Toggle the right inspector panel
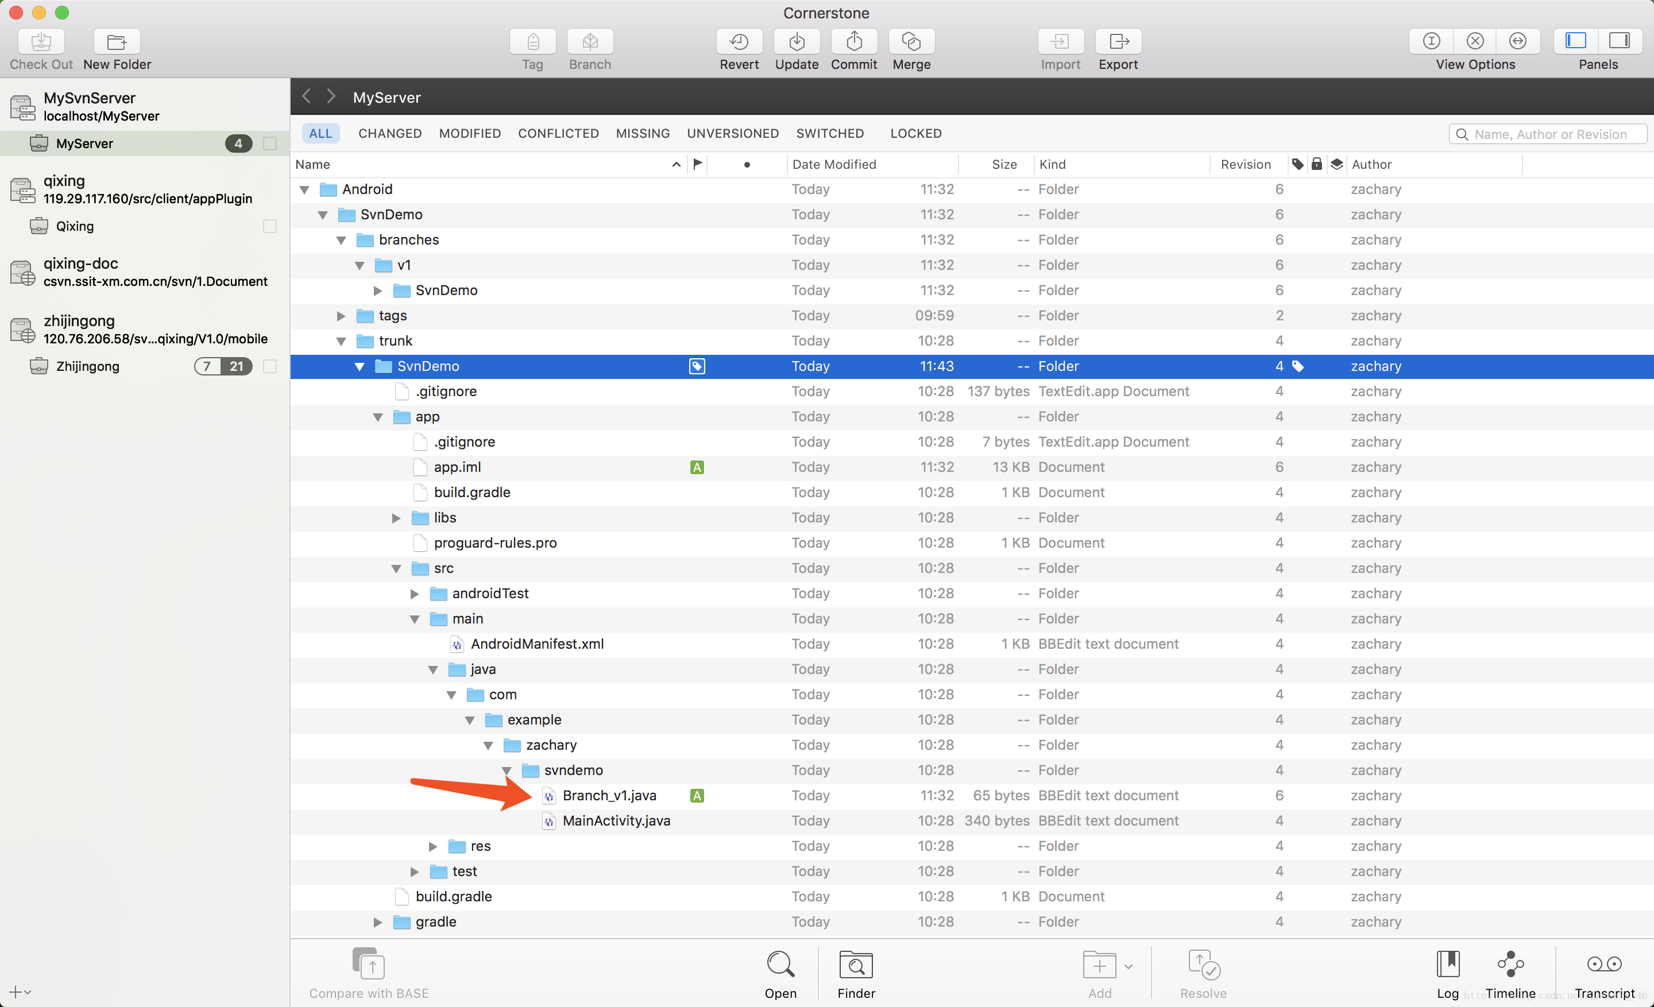The height and width of the screenshot is (1007, 1654). [1619, 41]
